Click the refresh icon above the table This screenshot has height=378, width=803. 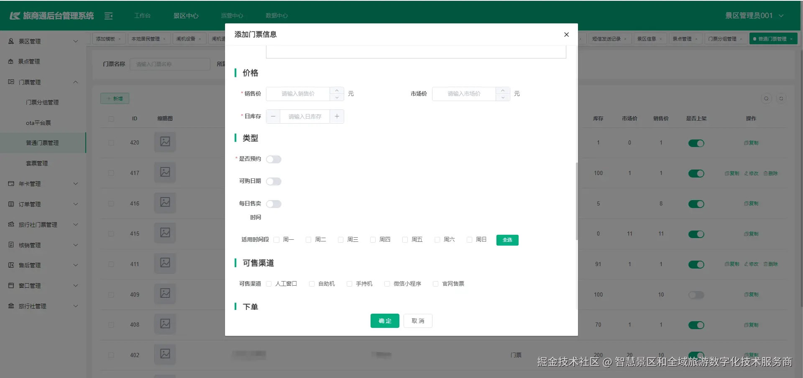781,99
